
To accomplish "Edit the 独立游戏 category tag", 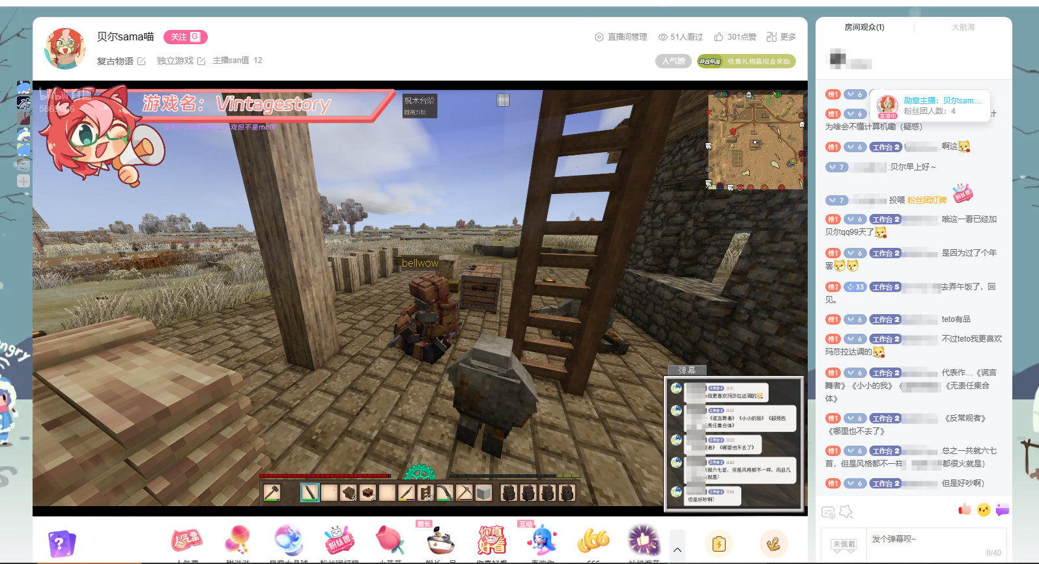I will (201, 61).
